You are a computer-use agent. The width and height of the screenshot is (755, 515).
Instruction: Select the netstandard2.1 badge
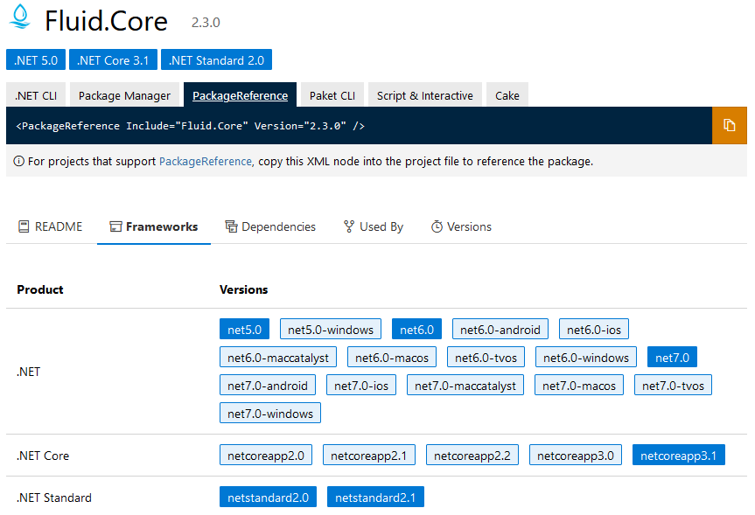[x=375, y=497]
